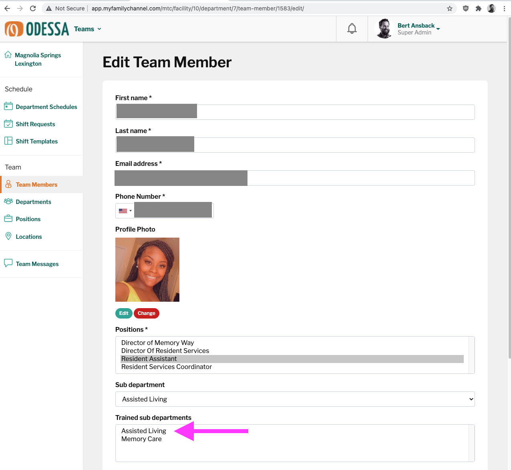Open Shift Templates
This screenshot has height=470, width=511.
coord(31,141)
